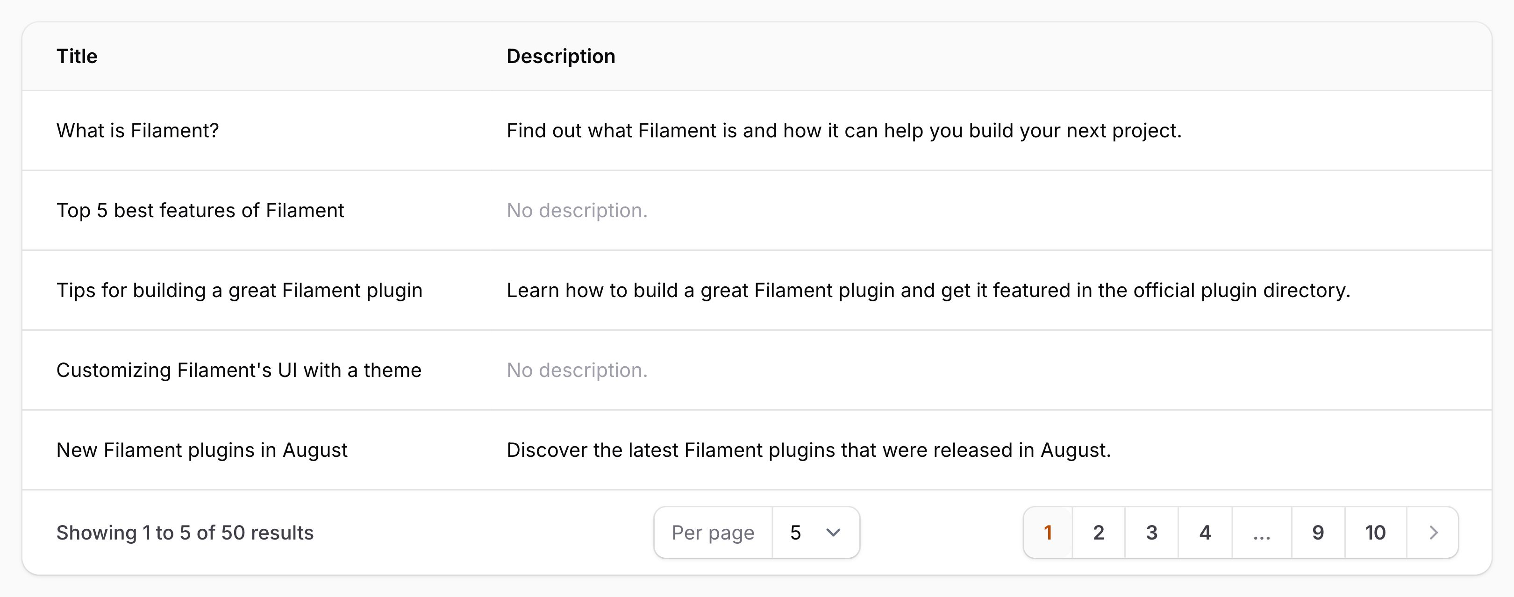Open the last page 10

[x=1375, y=533]
